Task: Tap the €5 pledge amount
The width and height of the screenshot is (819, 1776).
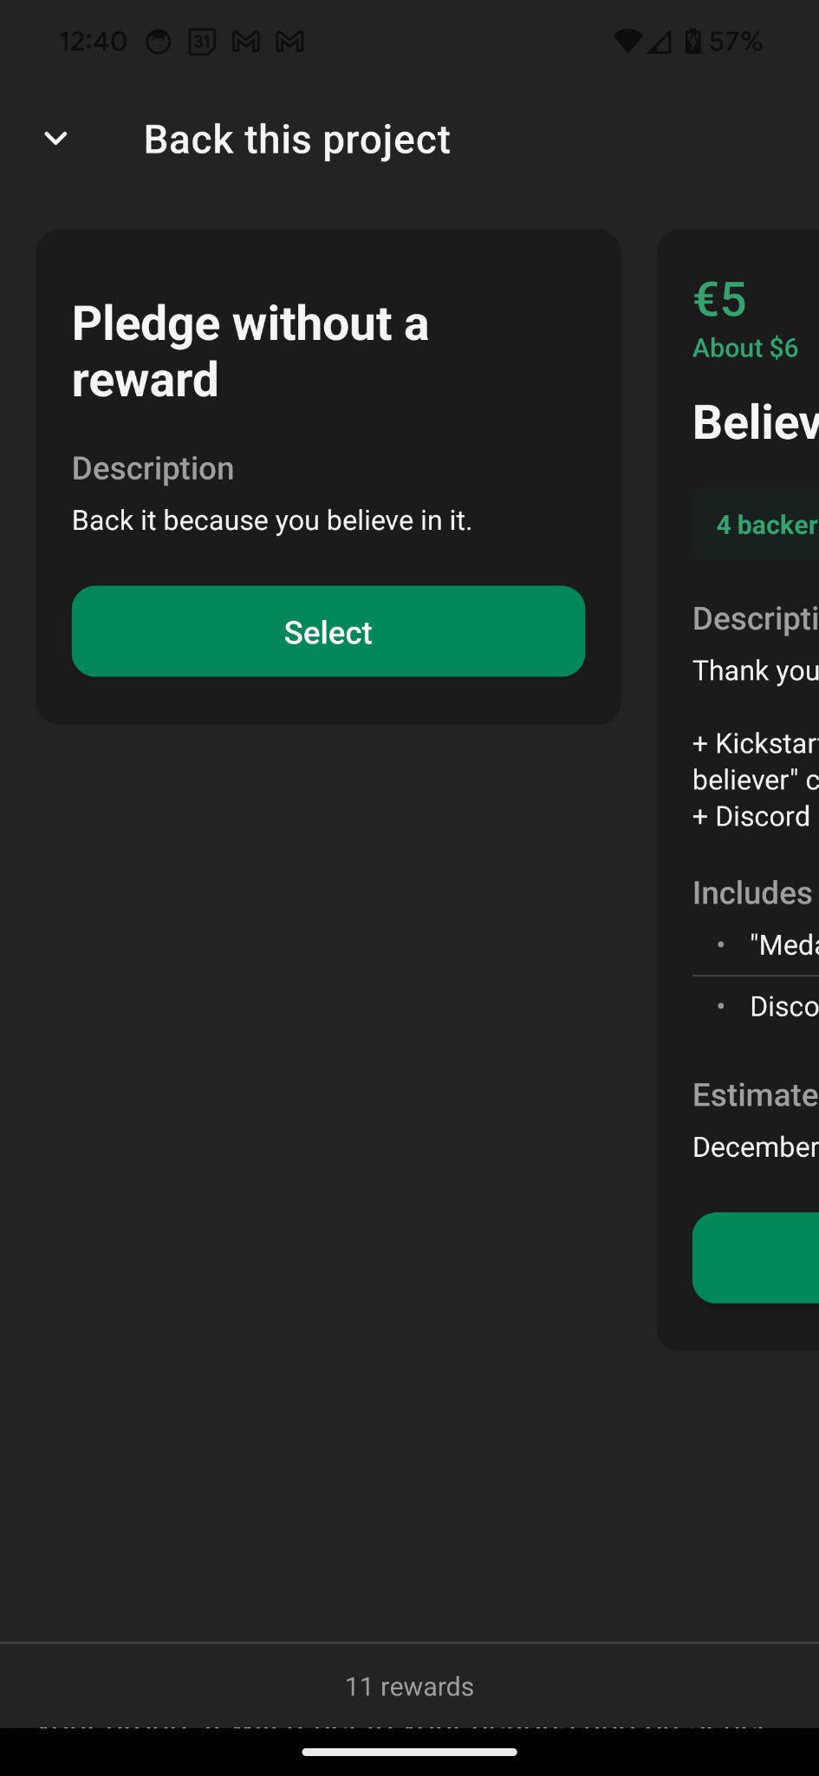Action: pos(719,299)
